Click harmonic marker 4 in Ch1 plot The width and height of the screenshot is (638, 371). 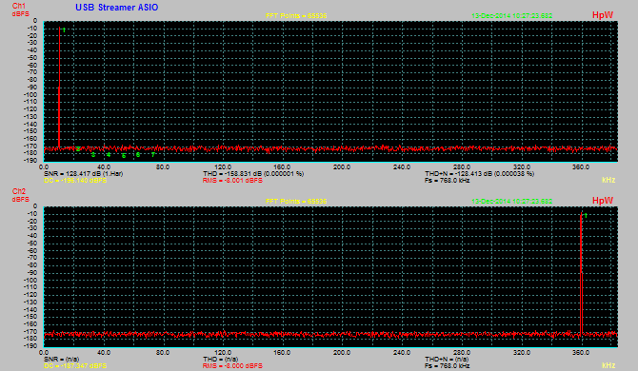109,155
